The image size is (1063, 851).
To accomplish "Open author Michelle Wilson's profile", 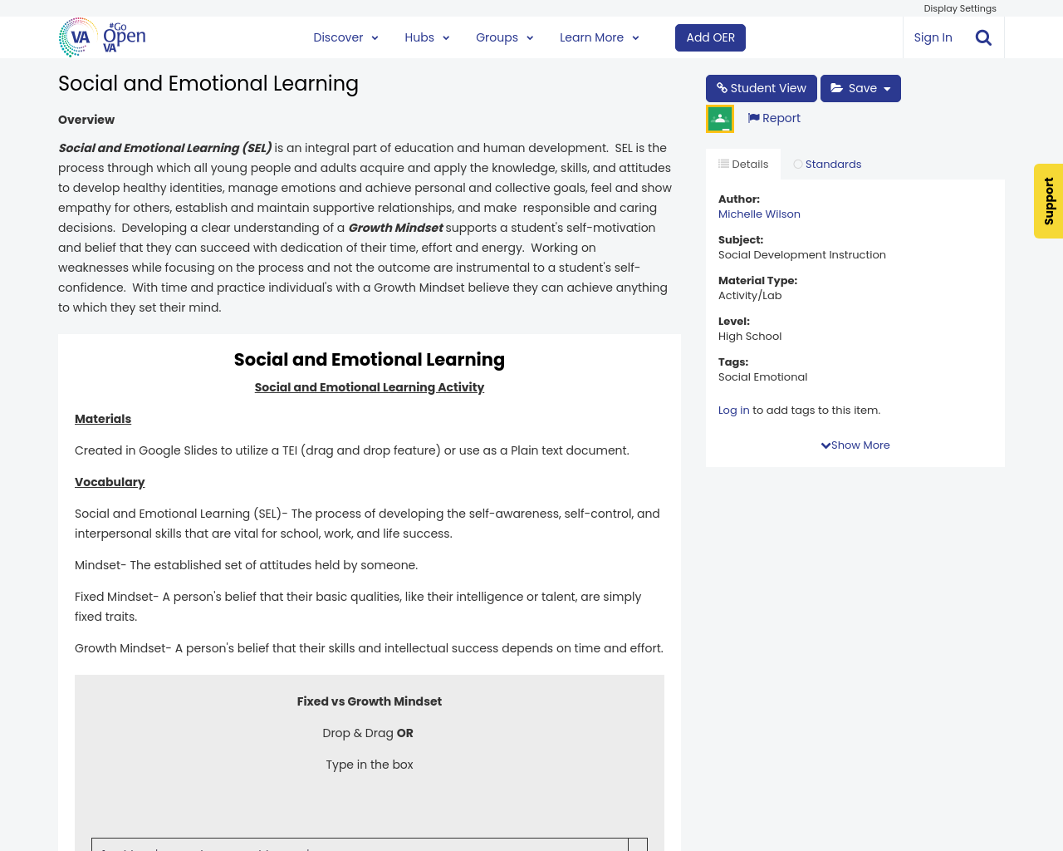I will (x=758, y=213).
